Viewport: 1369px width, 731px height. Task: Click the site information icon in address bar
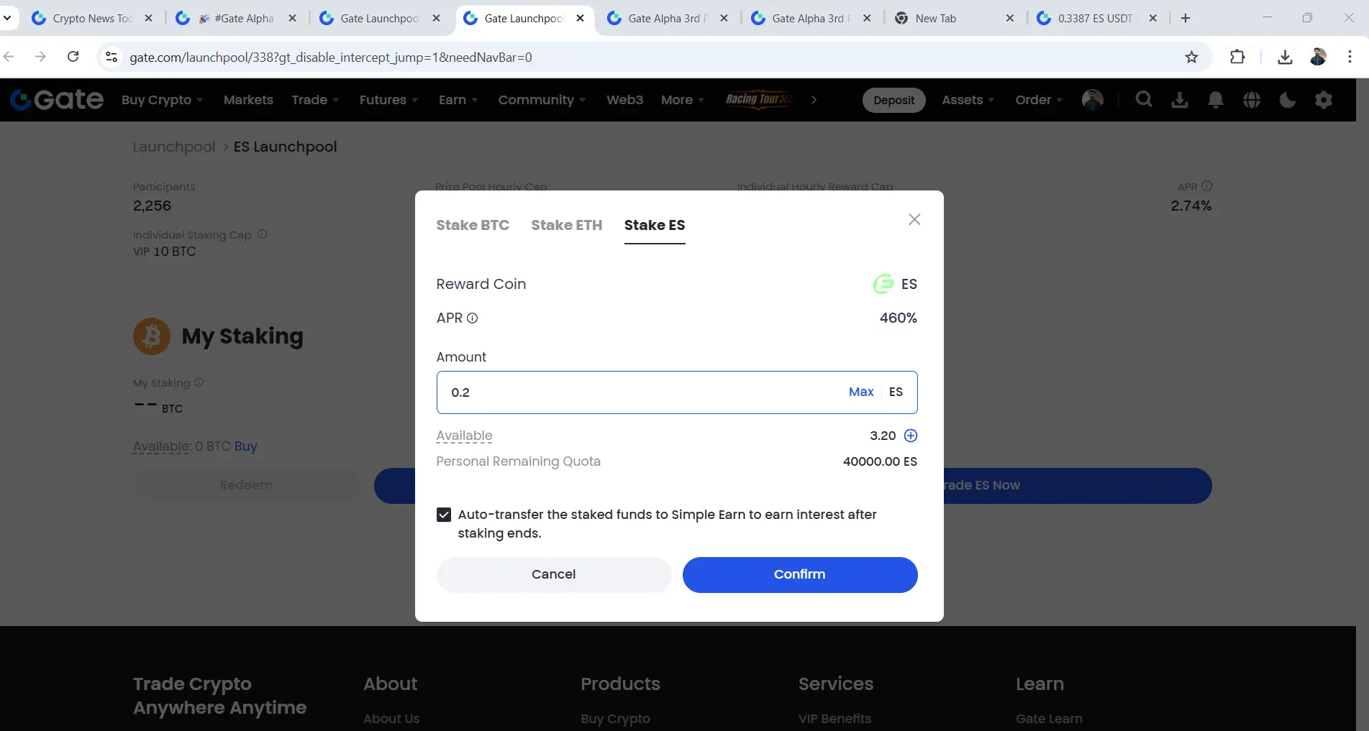click(x=112, y=57)
